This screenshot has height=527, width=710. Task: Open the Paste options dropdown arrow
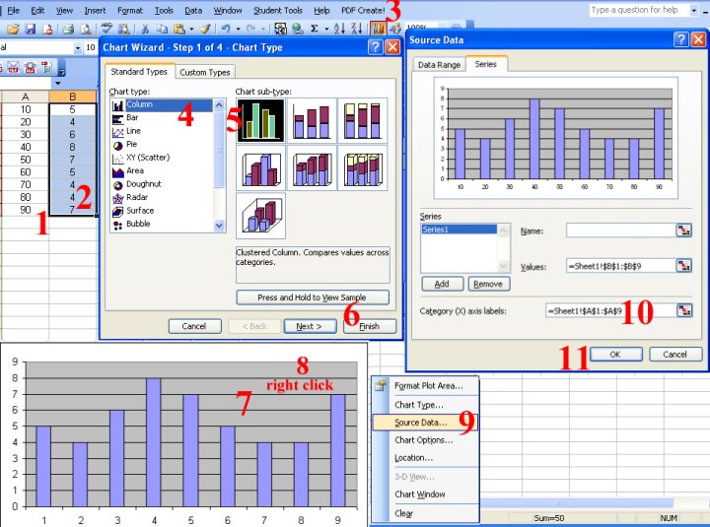click(191, 30)
